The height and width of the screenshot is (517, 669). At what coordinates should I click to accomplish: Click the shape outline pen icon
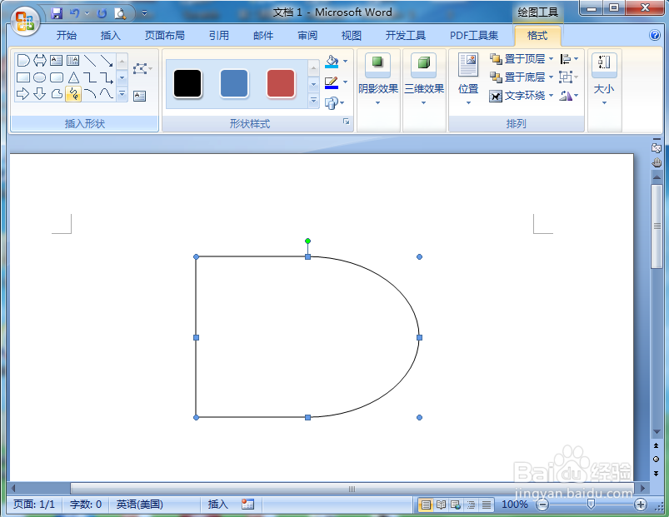[x=332, y=82]
